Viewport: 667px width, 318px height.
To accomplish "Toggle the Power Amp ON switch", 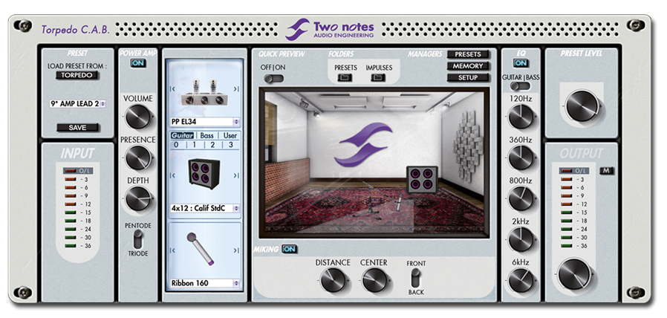I will click(137, 63).
